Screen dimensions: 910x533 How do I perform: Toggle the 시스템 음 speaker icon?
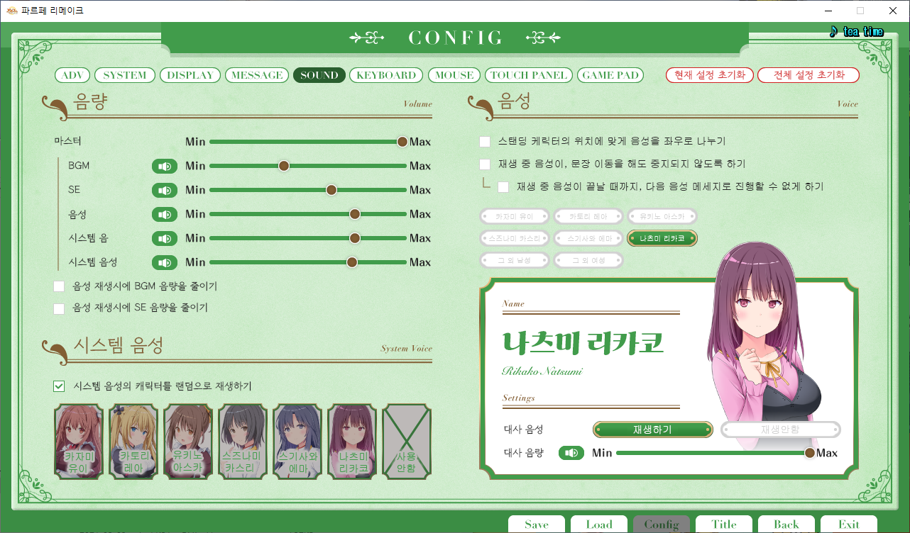coord(165,238)
